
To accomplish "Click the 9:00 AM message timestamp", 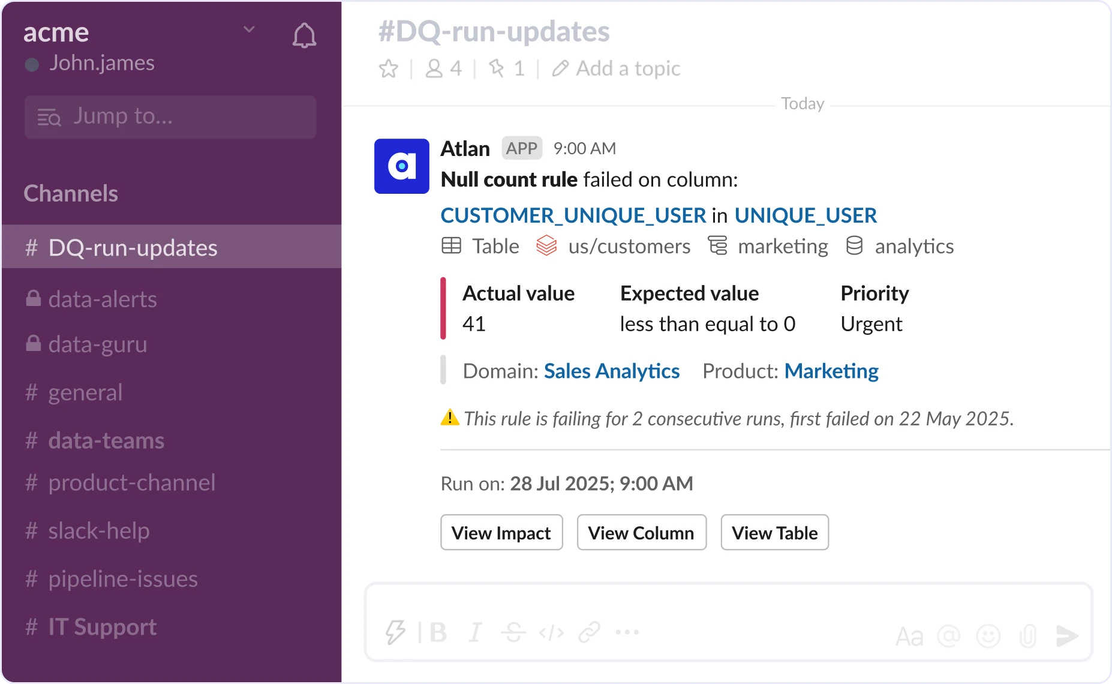I will [585, 148].
